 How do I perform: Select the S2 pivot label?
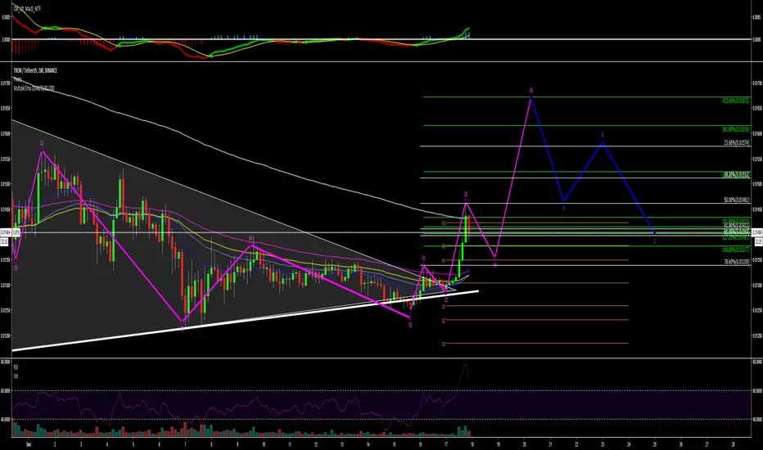click(444, 321)
